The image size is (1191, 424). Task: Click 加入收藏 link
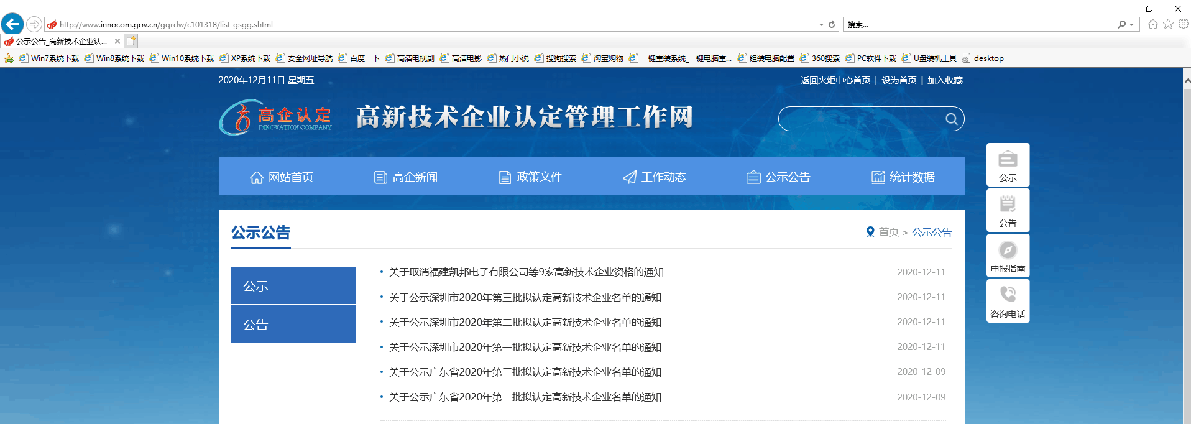click(945, 80)
